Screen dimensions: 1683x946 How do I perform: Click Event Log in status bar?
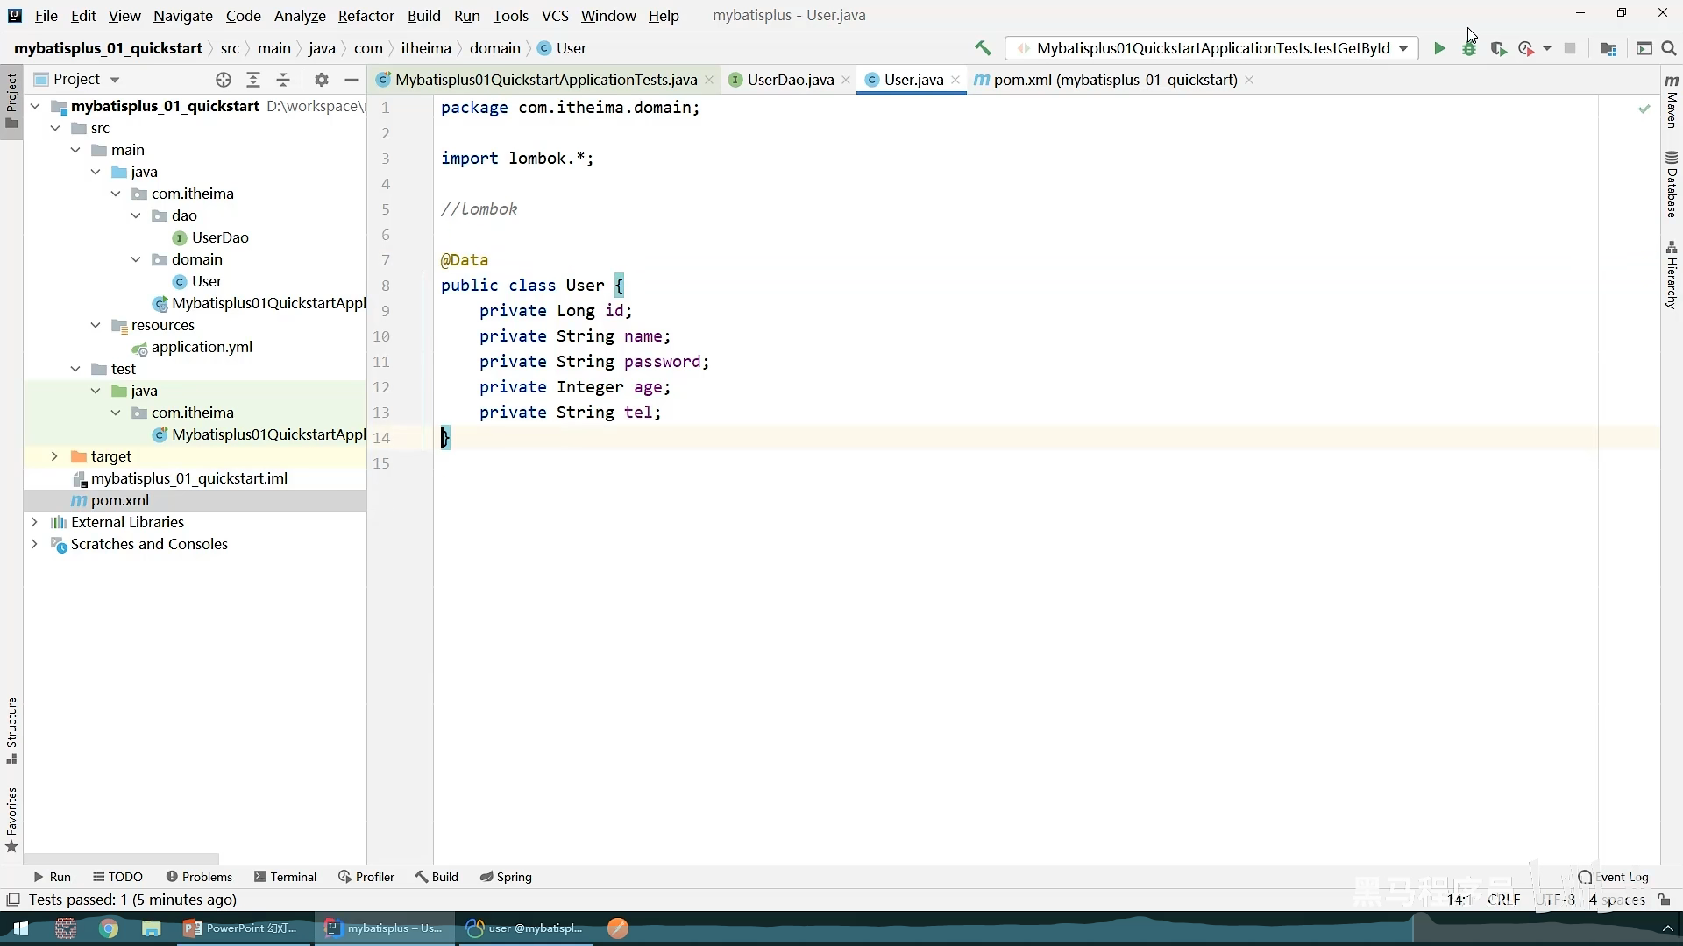[x=1613, y=877]
